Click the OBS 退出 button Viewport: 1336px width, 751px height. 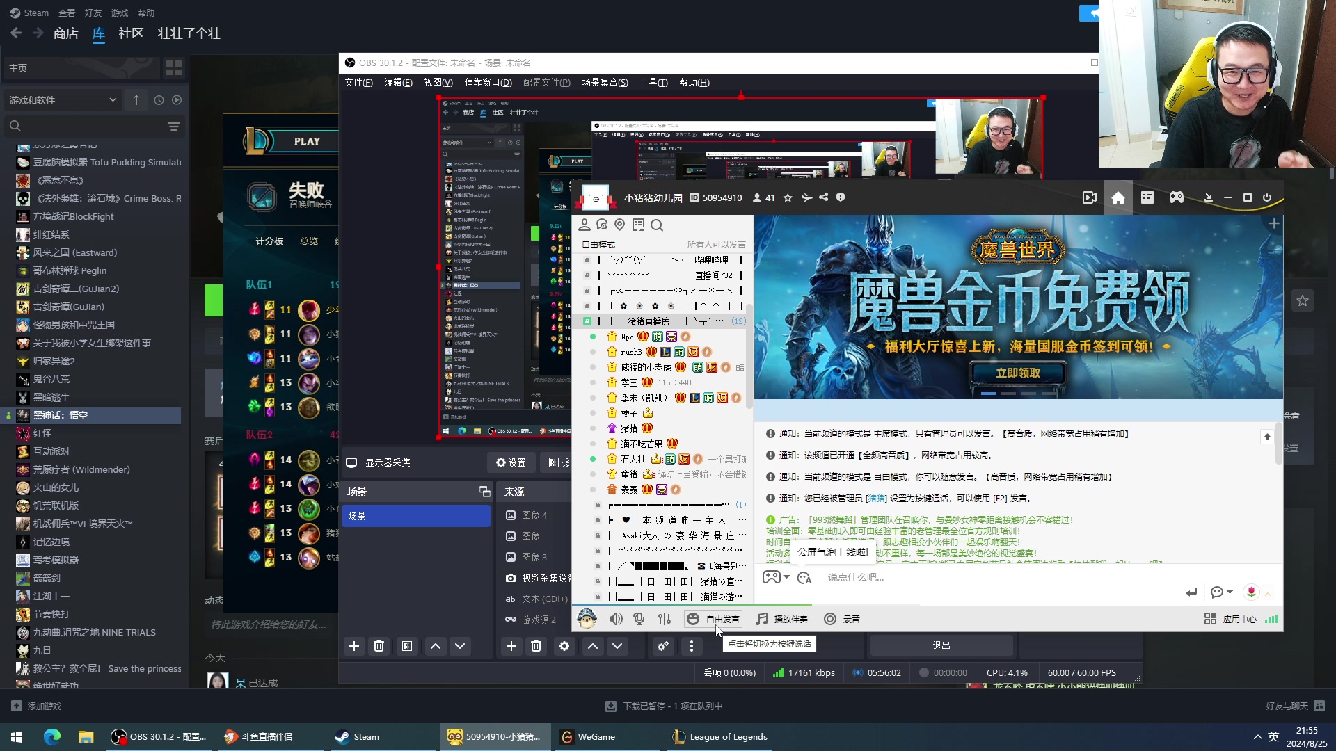941,645
